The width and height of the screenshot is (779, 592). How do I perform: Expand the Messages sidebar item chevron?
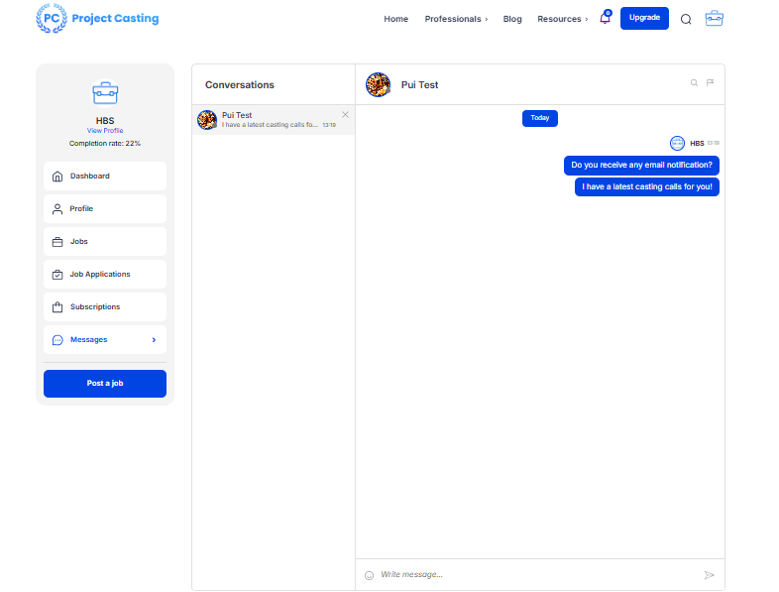pyautogui.click(x=154, y=340)
